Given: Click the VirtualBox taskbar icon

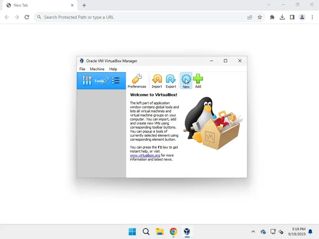Looking at the screenshot, I should 187,232.
